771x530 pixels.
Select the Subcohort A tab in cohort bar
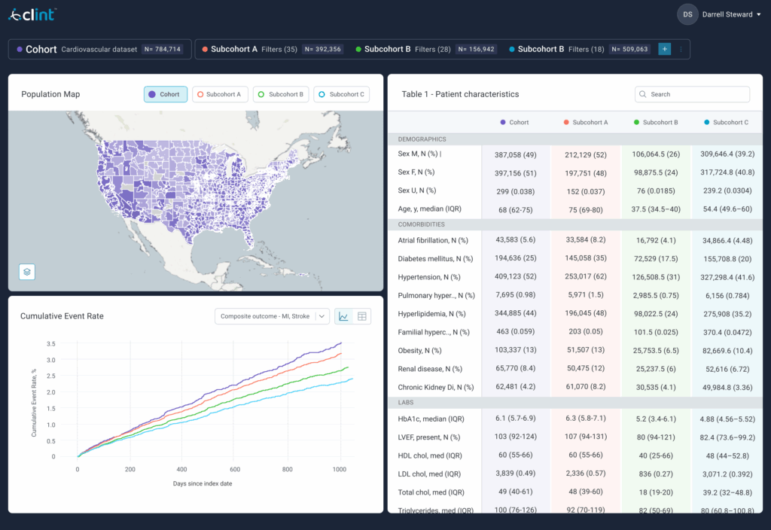point(233,49)
